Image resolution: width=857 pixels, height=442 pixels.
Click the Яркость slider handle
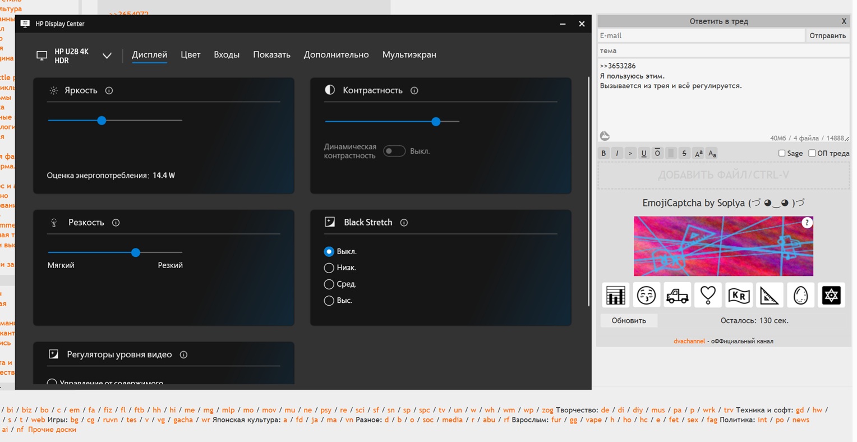tap(102, 120)
